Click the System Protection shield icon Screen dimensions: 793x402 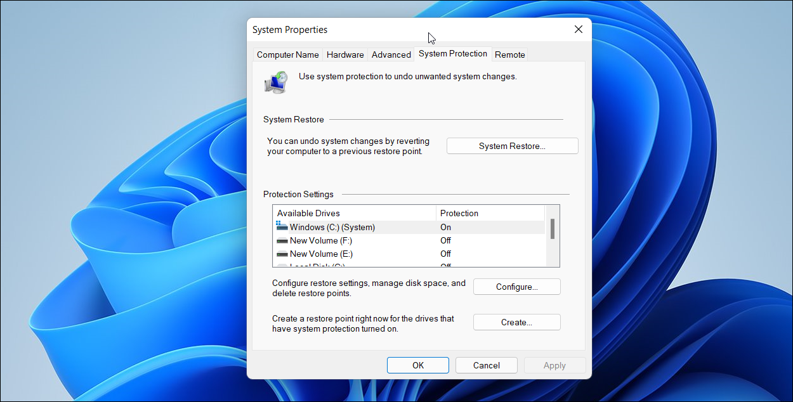coord(275,82)
